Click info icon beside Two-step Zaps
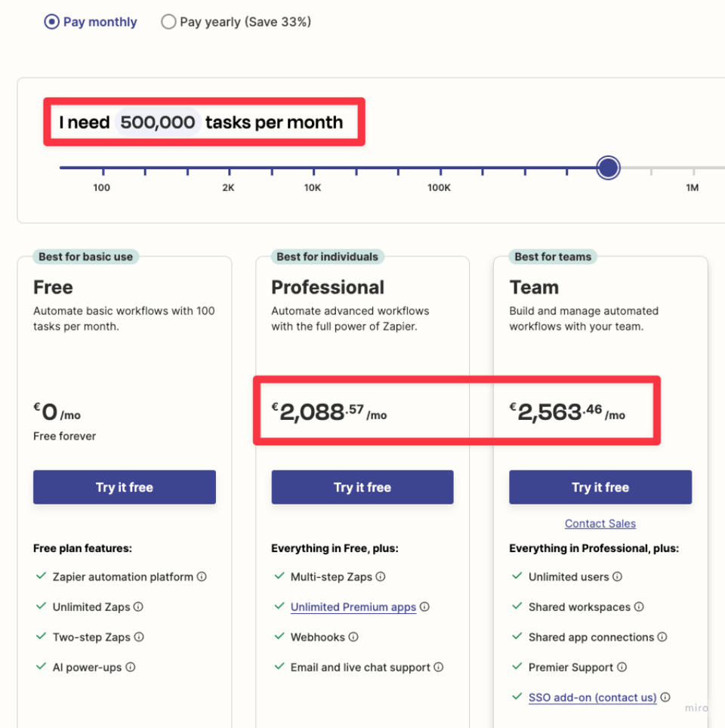 [139, 637]
